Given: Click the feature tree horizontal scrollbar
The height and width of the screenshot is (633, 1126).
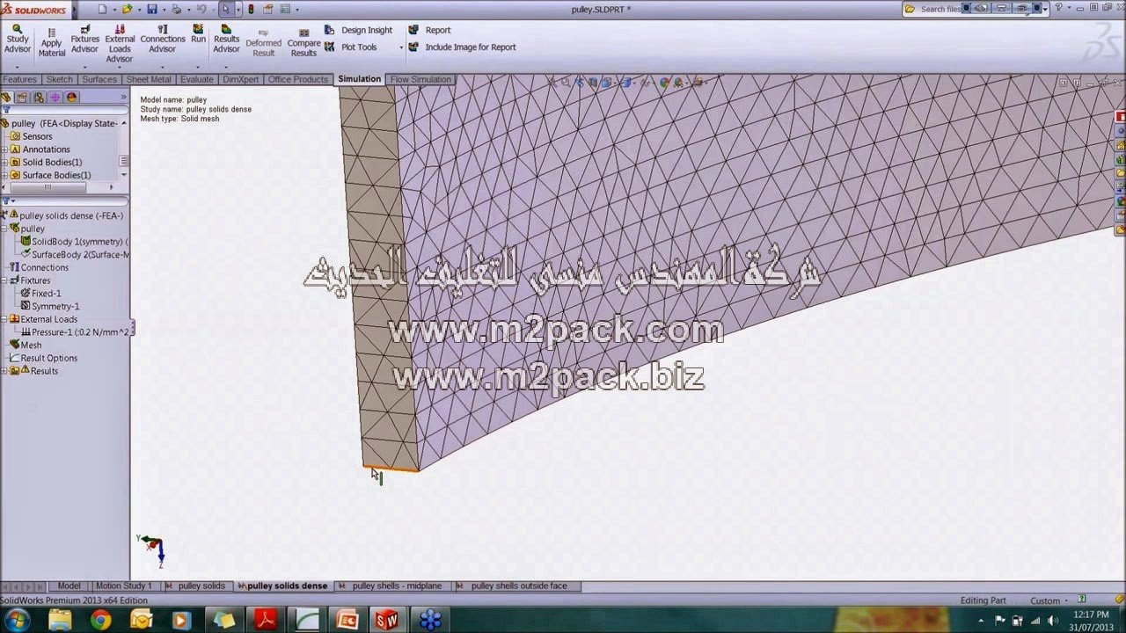Looking at the screenshot, I should [x=48, y=187].
